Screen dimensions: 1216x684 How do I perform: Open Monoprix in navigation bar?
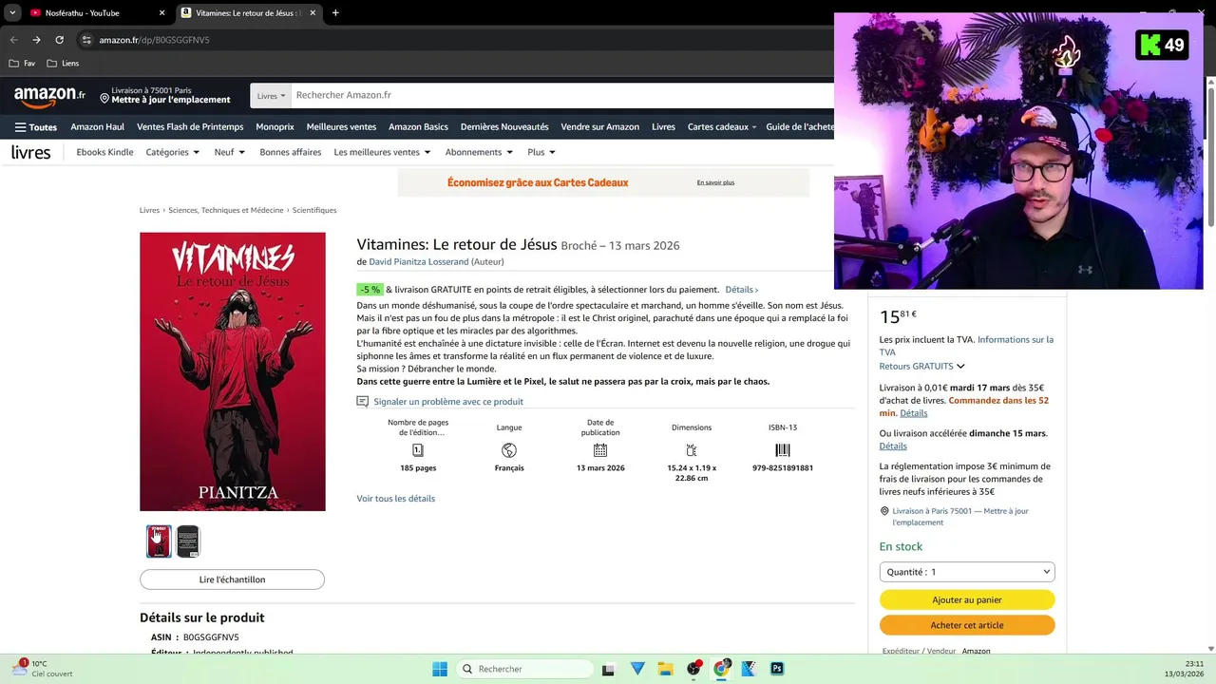point(275,127)
